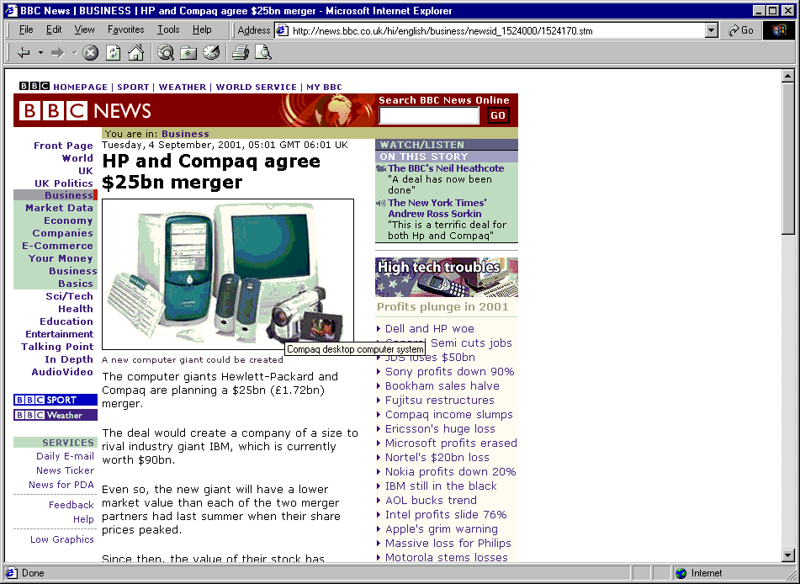Image resolution: width=800 pixels, height=584 pixels.
Task: Click the Compaq desktop computer system image
Action: coord(228,274)
